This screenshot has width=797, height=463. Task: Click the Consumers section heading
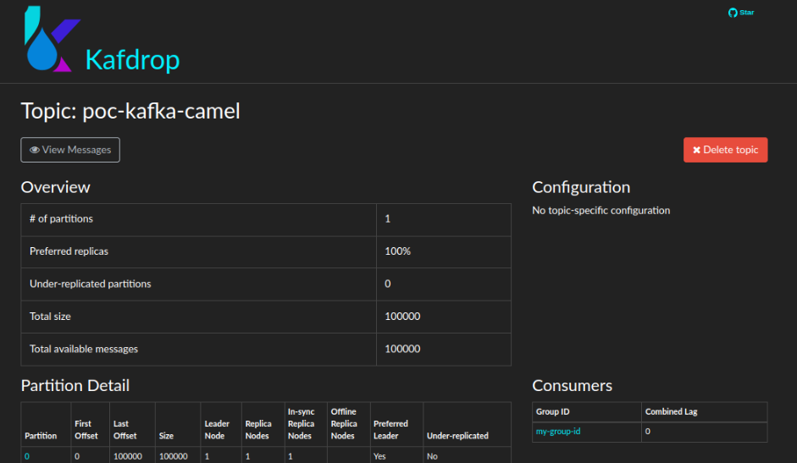573,386
